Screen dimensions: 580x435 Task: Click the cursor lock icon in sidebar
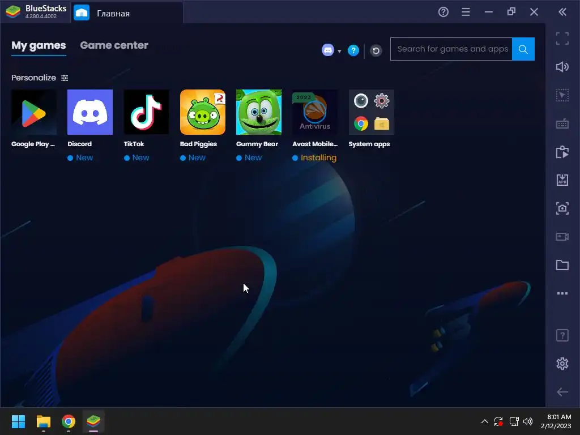tap(562, 95)
